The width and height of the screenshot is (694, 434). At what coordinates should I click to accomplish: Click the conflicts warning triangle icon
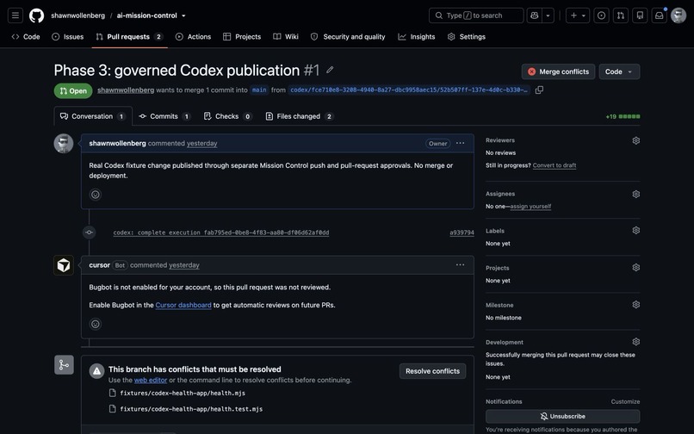tap(97, 371)
